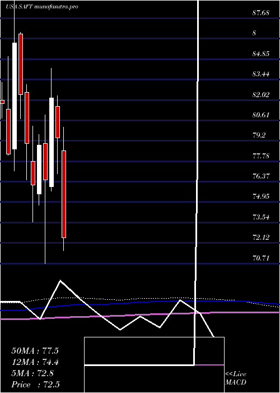Click the '12MA : 74.4' reading

click(35, 362)
